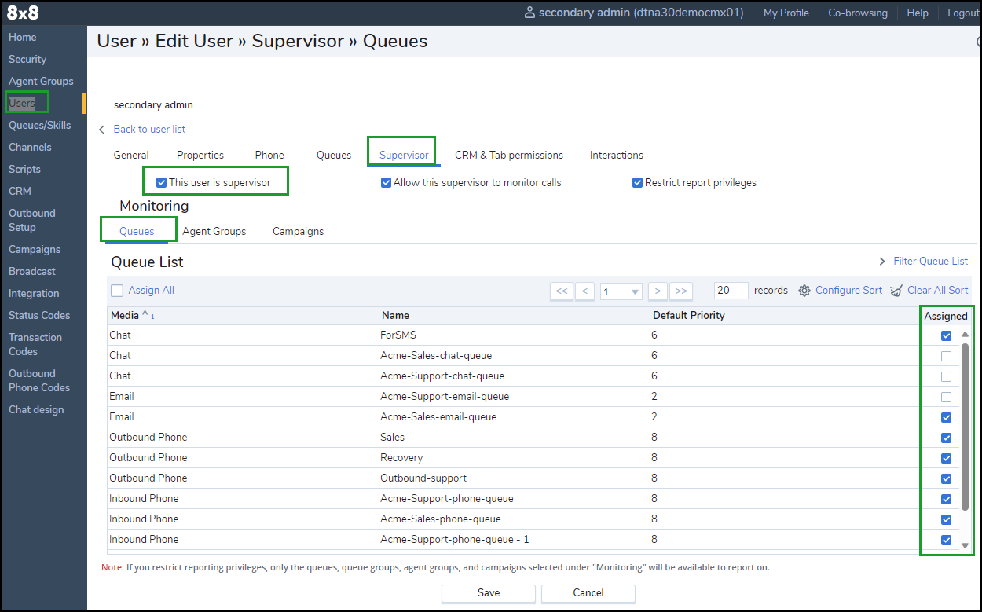Image resolution: width=982 pixels, height=612 pixels.
Task: Unassign Acme-Support-phone-queue - 1
Action: (x=946, y=540)
